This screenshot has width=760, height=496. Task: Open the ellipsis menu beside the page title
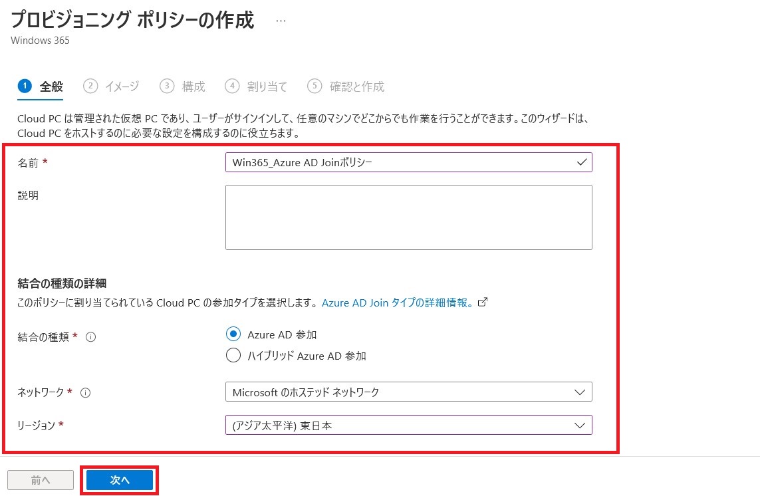tap(281, 21)
